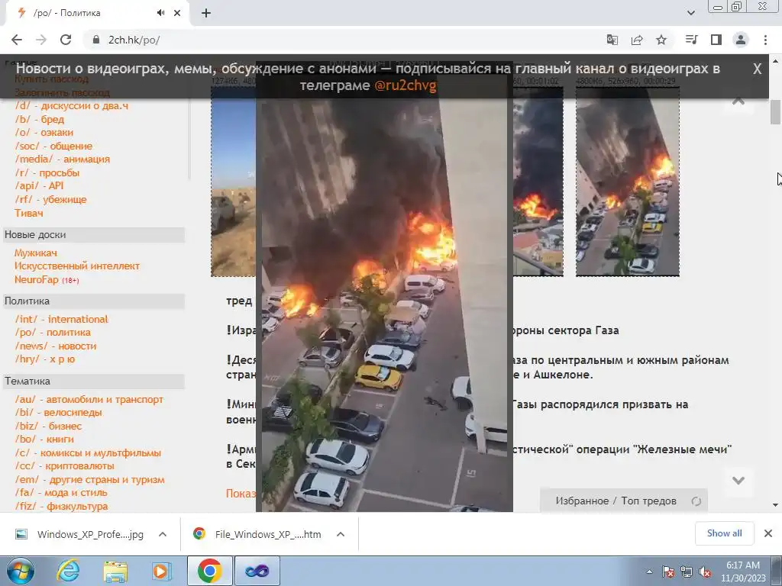This screenshot has height=586, width=782.
Task: Open the leftmost desert field thumbnail
Action: (234, 182)
